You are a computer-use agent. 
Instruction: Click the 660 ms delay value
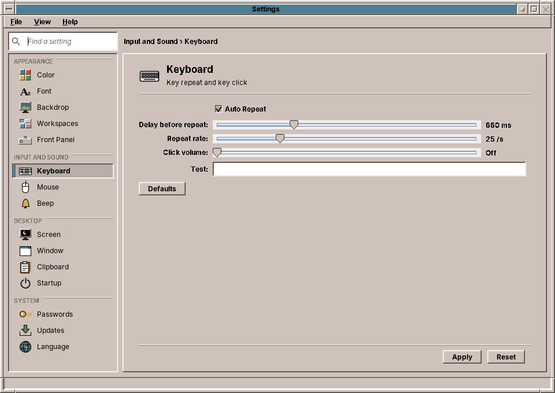click(x=498, y=125)
